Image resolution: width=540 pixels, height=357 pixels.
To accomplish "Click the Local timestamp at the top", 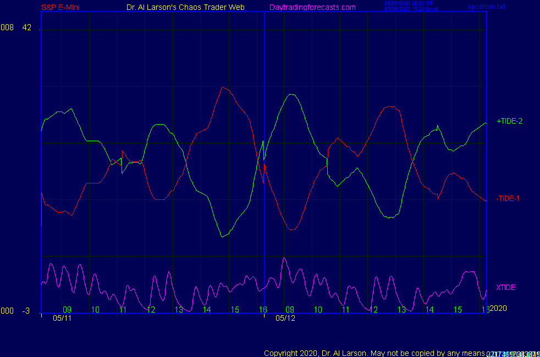I will (410, 9).
